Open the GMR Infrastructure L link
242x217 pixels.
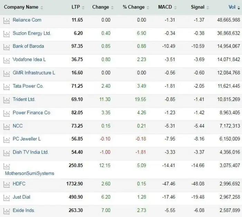34,73
